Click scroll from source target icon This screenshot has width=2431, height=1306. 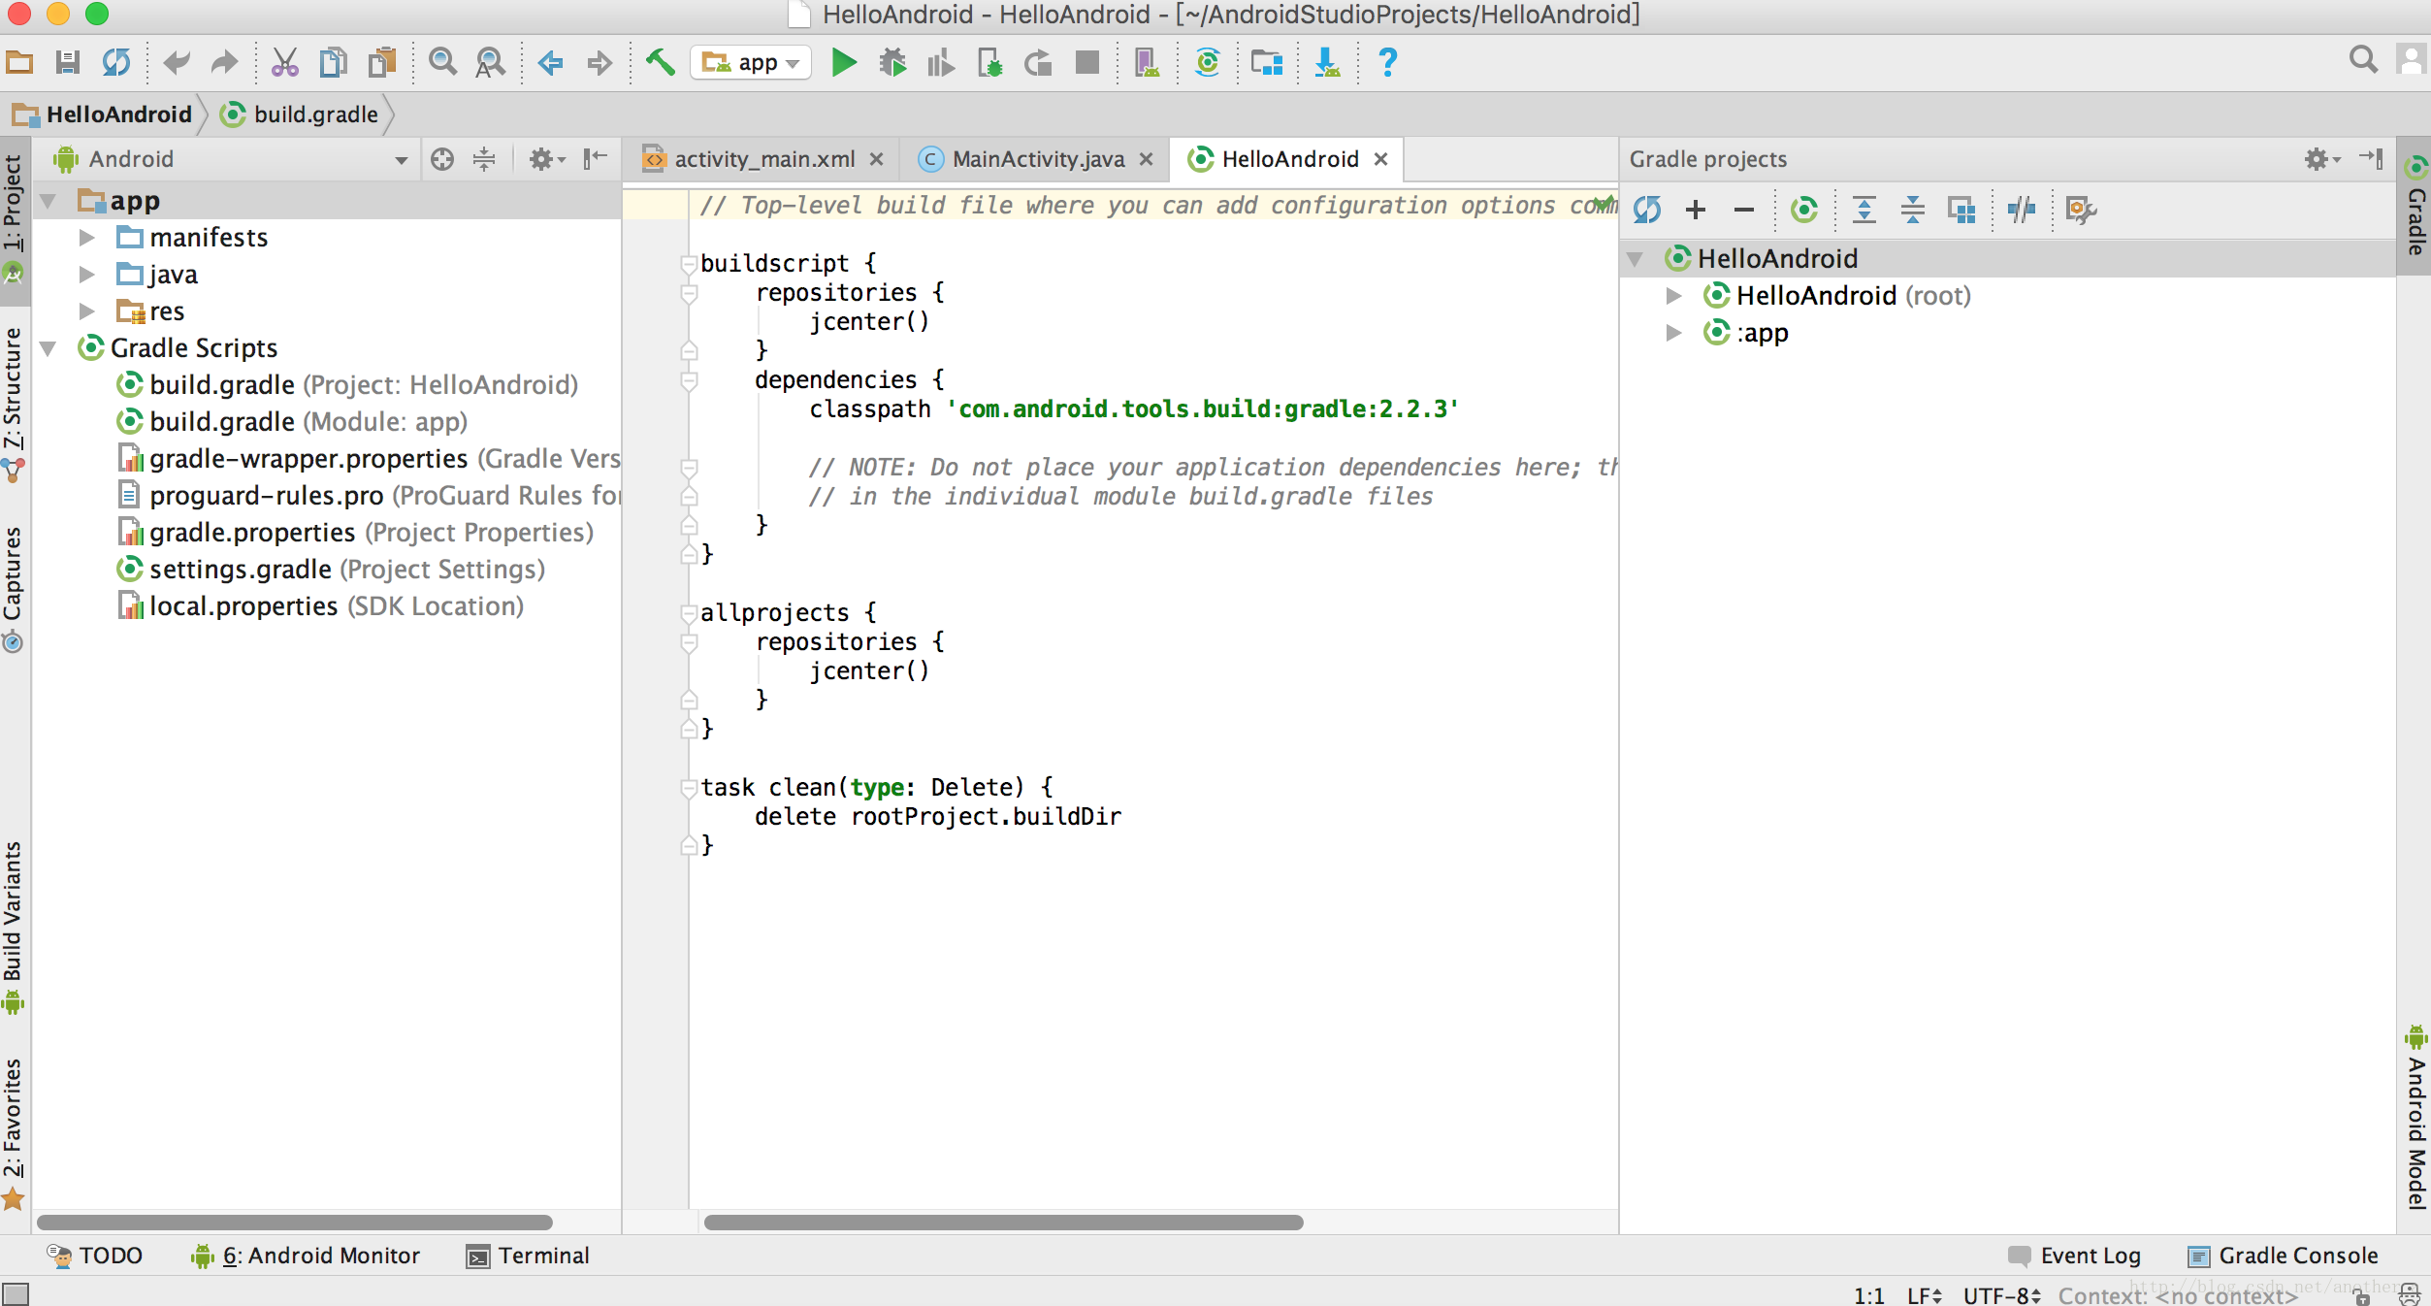coord(442,159)
